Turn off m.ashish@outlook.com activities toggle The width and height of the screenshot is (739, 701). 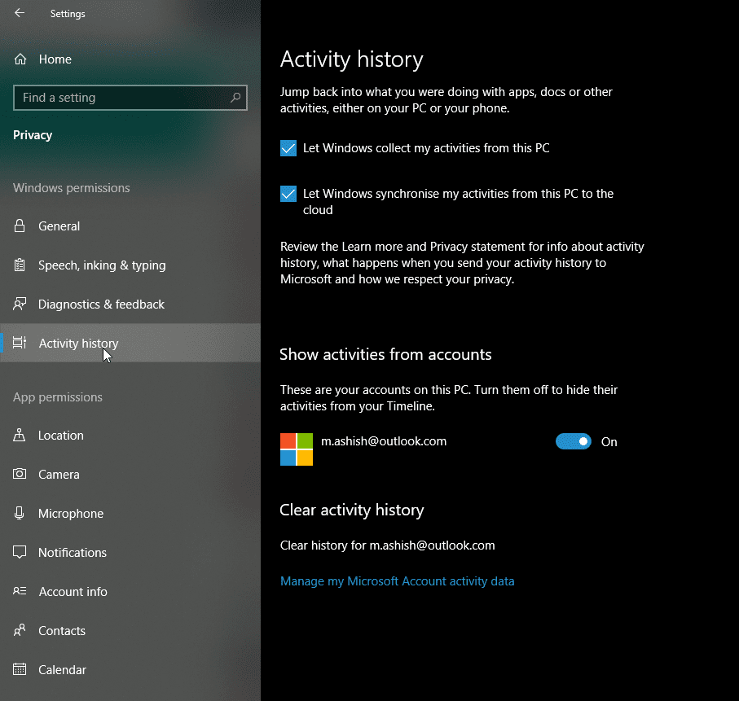click(x=573, y=441)
